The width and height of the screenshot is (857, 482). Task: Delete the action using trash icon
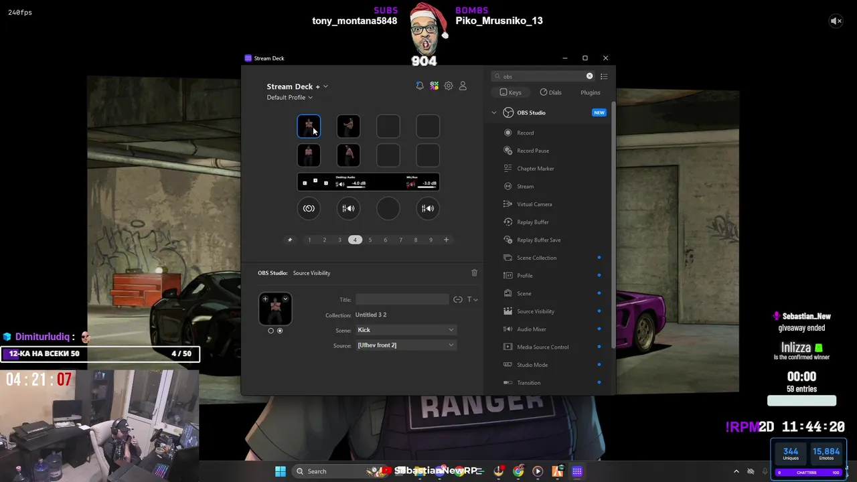(x=474, y=272)
